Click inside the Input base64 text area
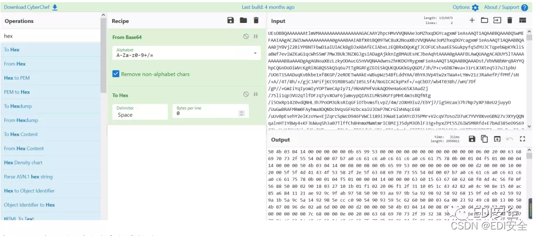This screenshot has height=236, width=536. pyautogui.click(x=397, y=79)
